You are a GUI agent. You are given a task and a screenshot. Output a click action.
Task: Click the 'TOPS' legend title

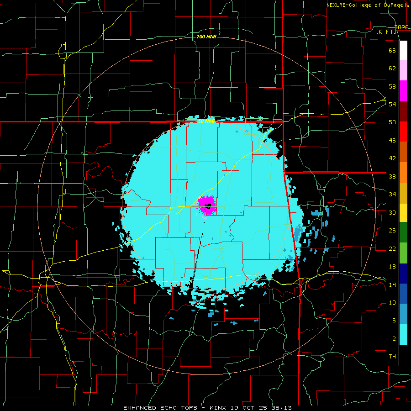tap(401, 27)
